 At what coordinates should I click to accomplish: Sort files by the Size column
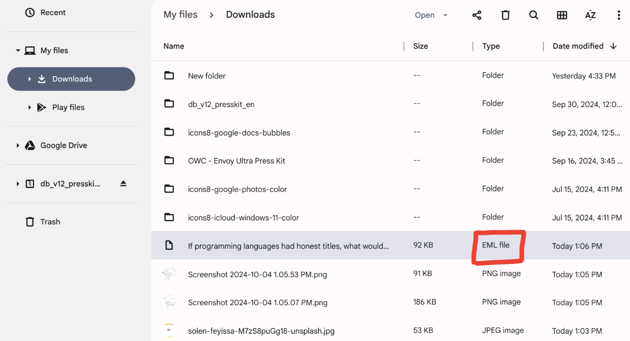pos(420,46)
